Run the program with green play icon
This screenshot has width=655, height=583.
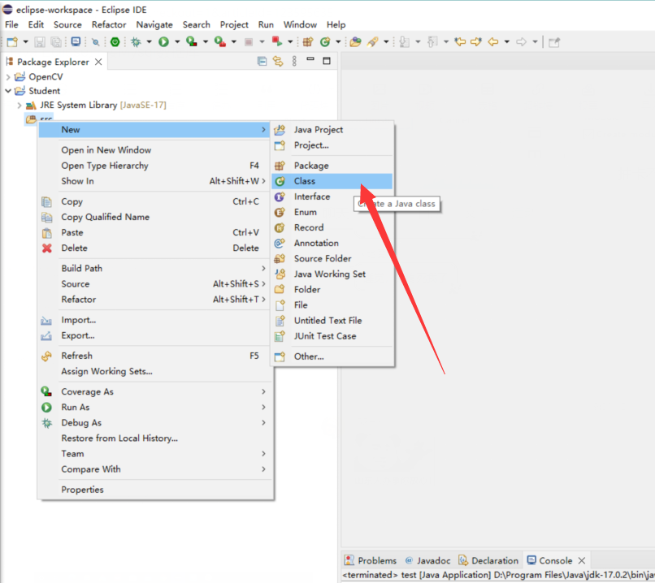pyautogui.click(x=163, y=41)
